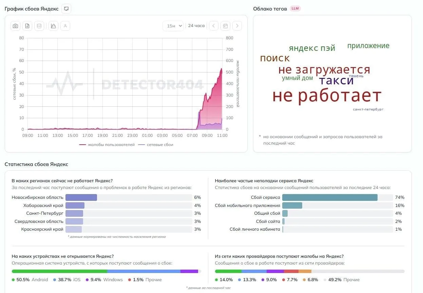Image resolution: width=423 pixels, height=293 pixels.
Task: Click the Статистика сбоев Яндекс heading
Action: (x=36, y=164)
